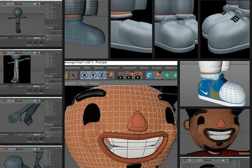This screenshot has width=252, height=168.
Task: Click Render to Picture Viewer icon
Action: 129,75
